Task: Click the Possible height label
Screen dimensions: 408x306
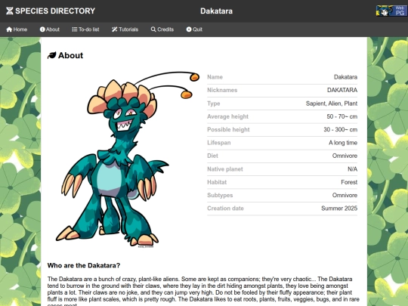Action: (228, 130)
